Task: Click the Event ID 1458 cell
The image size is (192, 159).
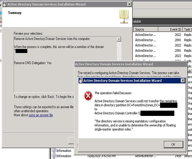Action: tap(178, 156)
